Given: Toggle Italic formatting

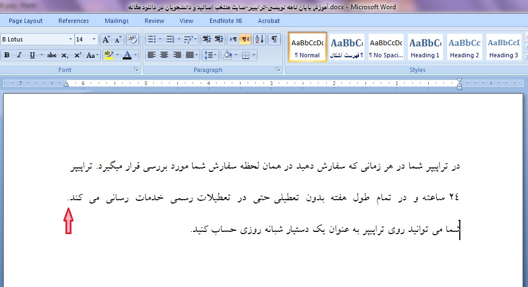Looking at the screenshot, I should [x=19, y=55].
